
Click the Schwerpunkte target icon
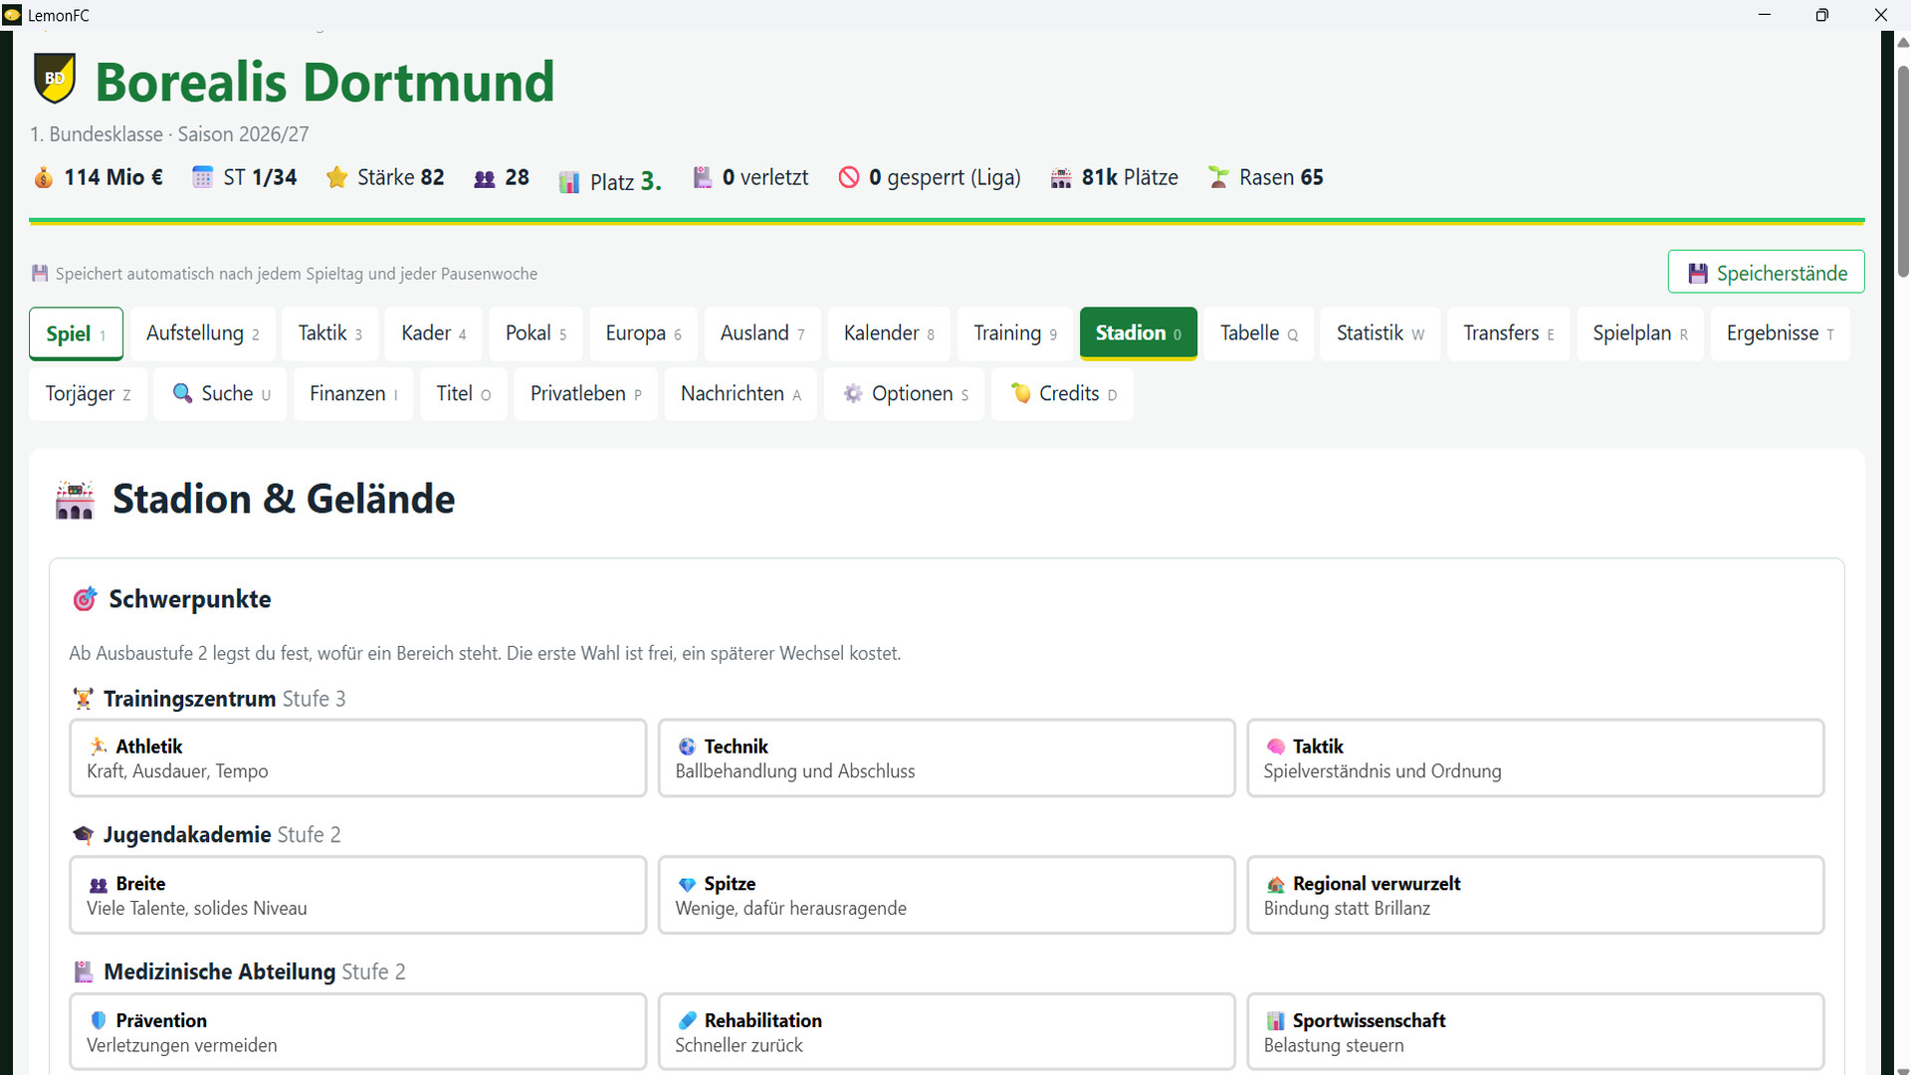click(85, 599)
